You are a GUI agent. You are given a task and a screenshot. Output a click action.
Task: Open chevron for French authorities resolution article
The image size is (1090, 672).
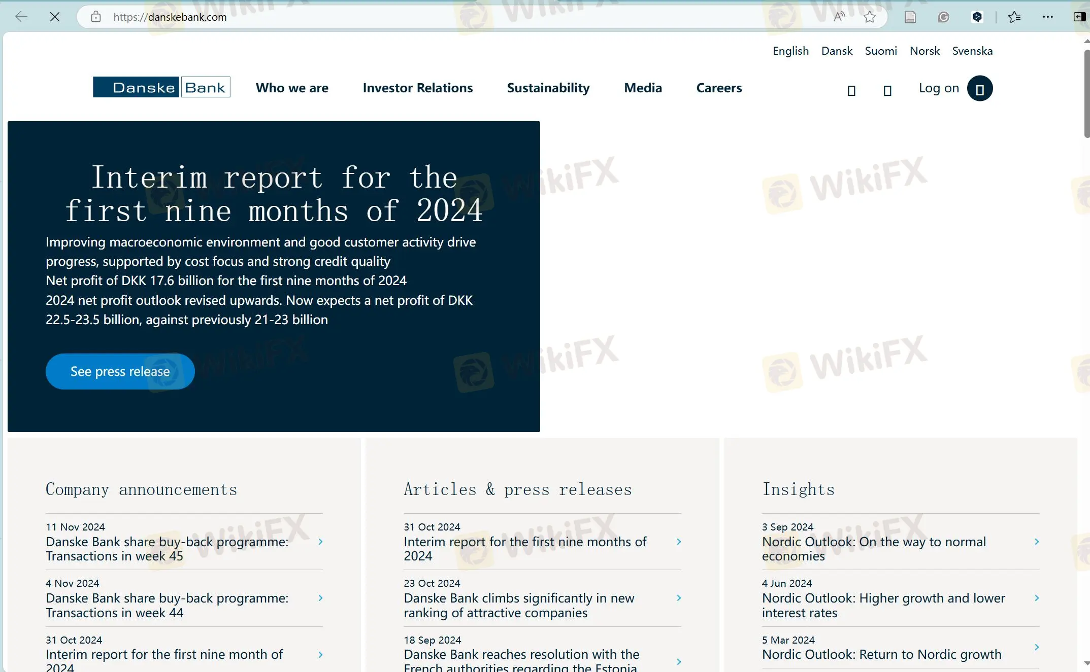click(679, 661)
